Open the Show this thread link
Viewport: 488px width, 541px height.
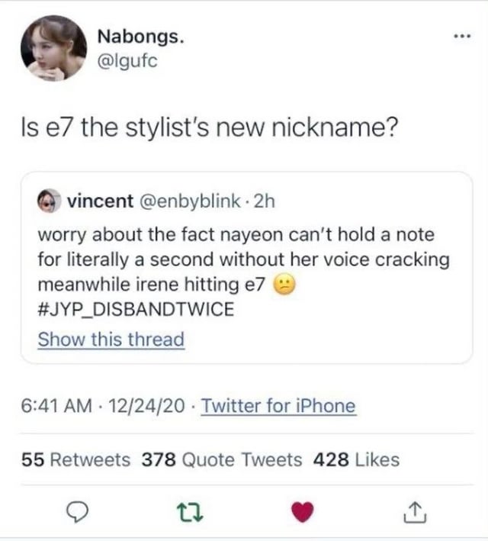click(111, 339)
